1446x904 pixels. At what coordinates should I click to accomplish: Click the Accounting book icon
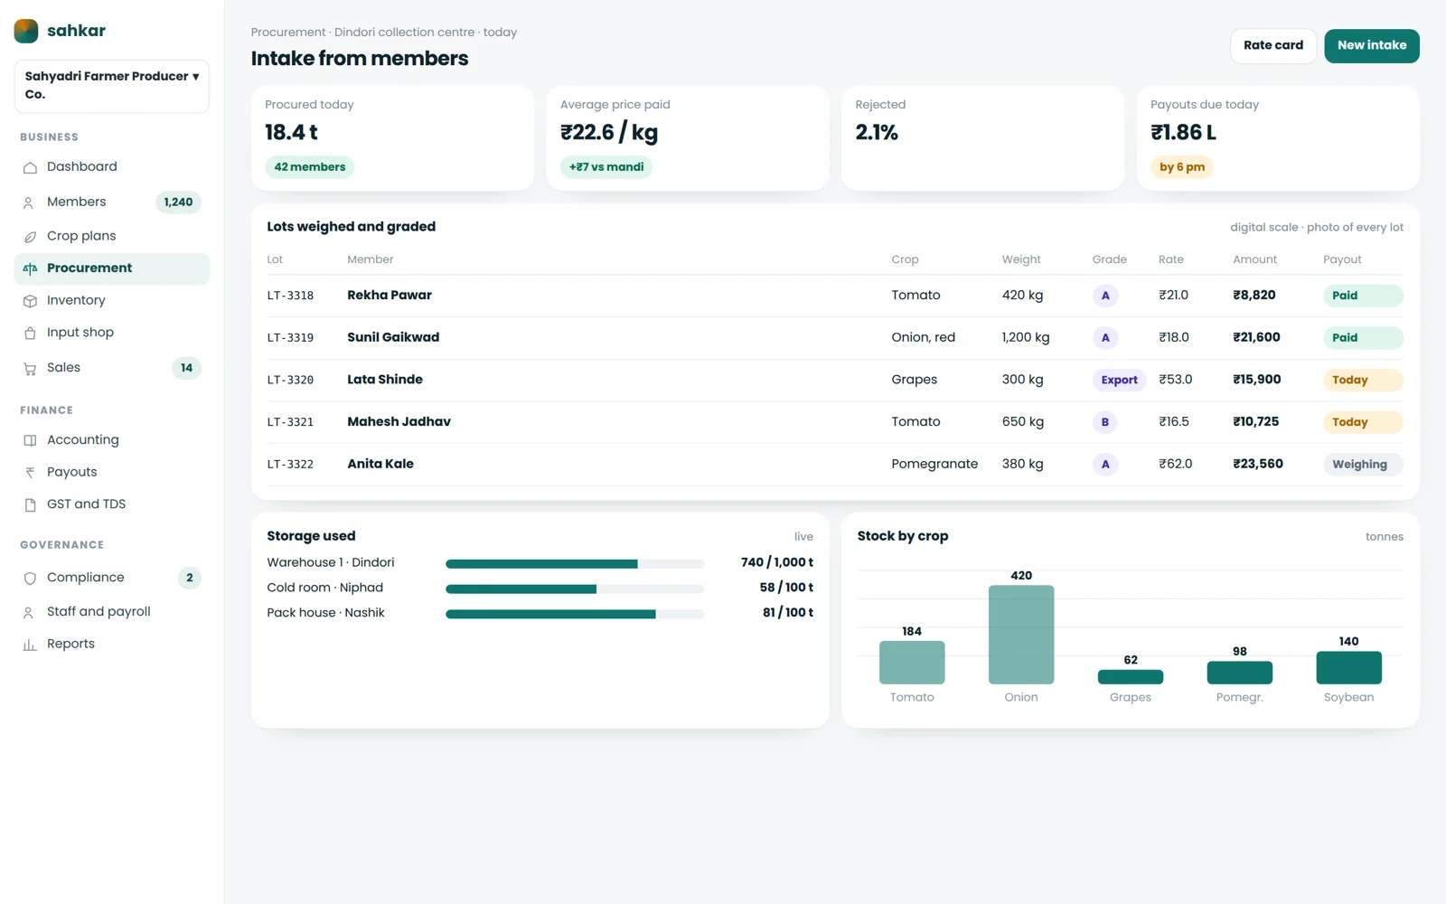tap(30, 440)
